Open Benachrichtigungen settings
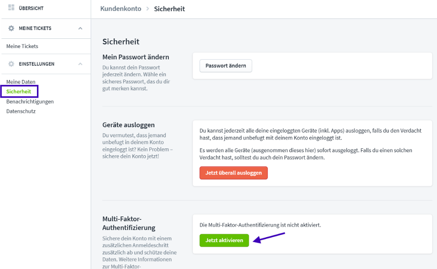This screenshot has height=269, width=437. (30, 101)
